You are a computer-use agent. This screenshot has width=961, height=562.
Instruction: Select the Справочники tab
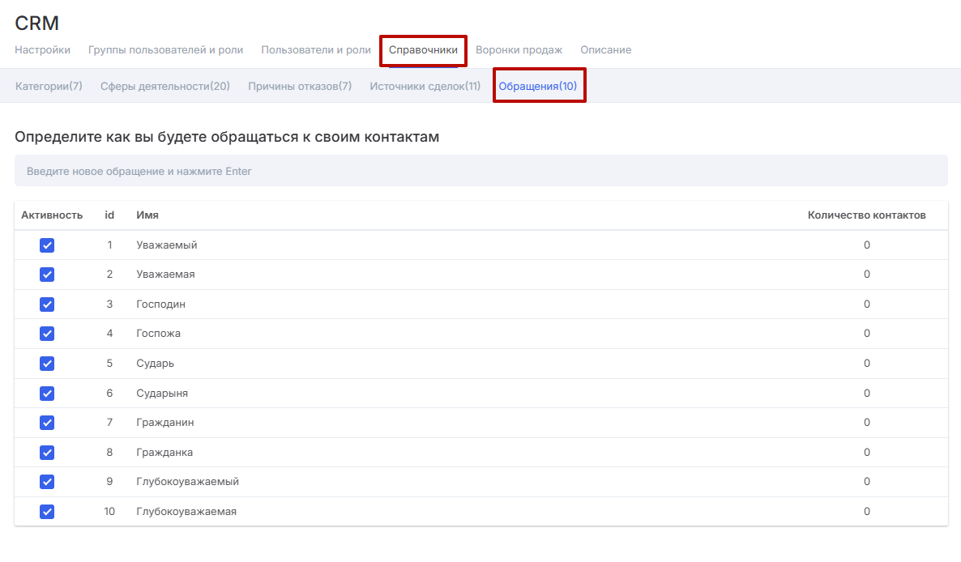423,50
